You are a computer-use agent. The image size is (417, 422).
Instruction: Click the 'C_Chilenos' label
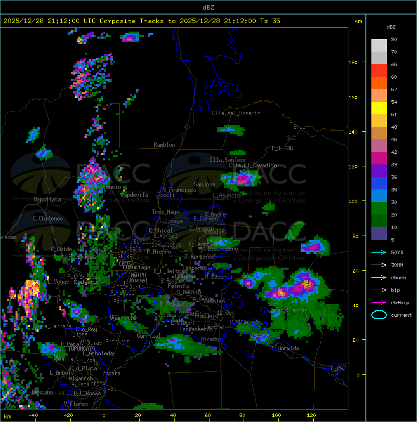(x=48, y=219)
